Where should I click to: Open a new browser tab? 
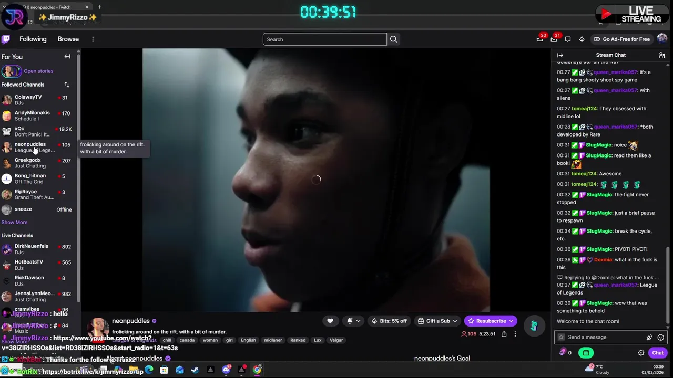pyautogui.click(x=99, y=7)
